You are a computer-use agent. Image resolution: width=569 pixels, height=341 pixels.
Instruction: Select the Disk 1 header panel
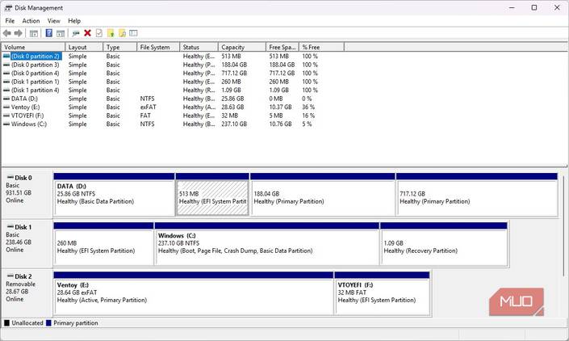[27, 243]
